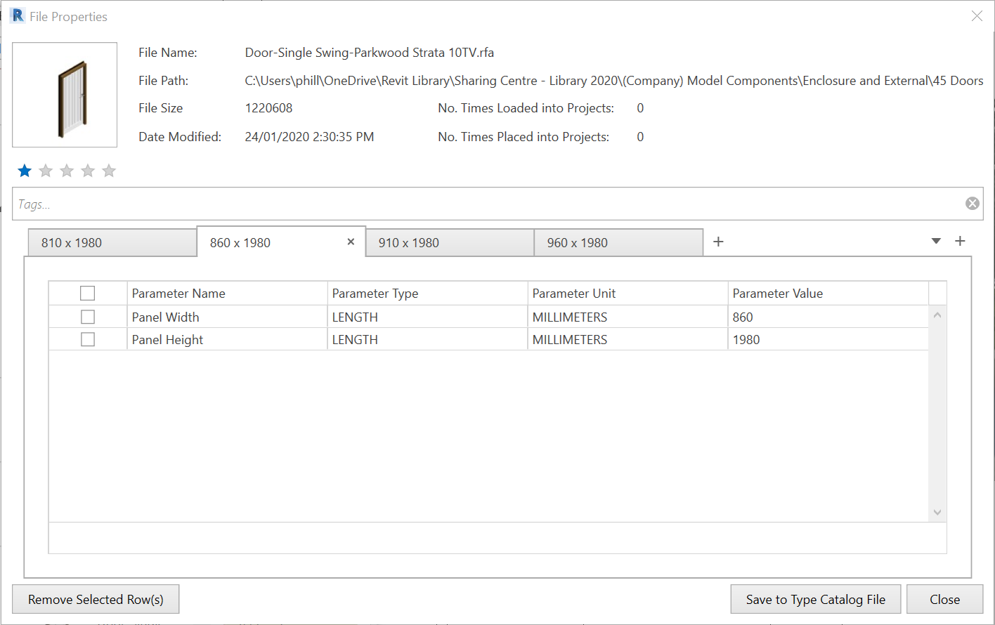Screen dimensions: 995x625
Task: Click the Parameter Type column header
Action: click(427, 294)
